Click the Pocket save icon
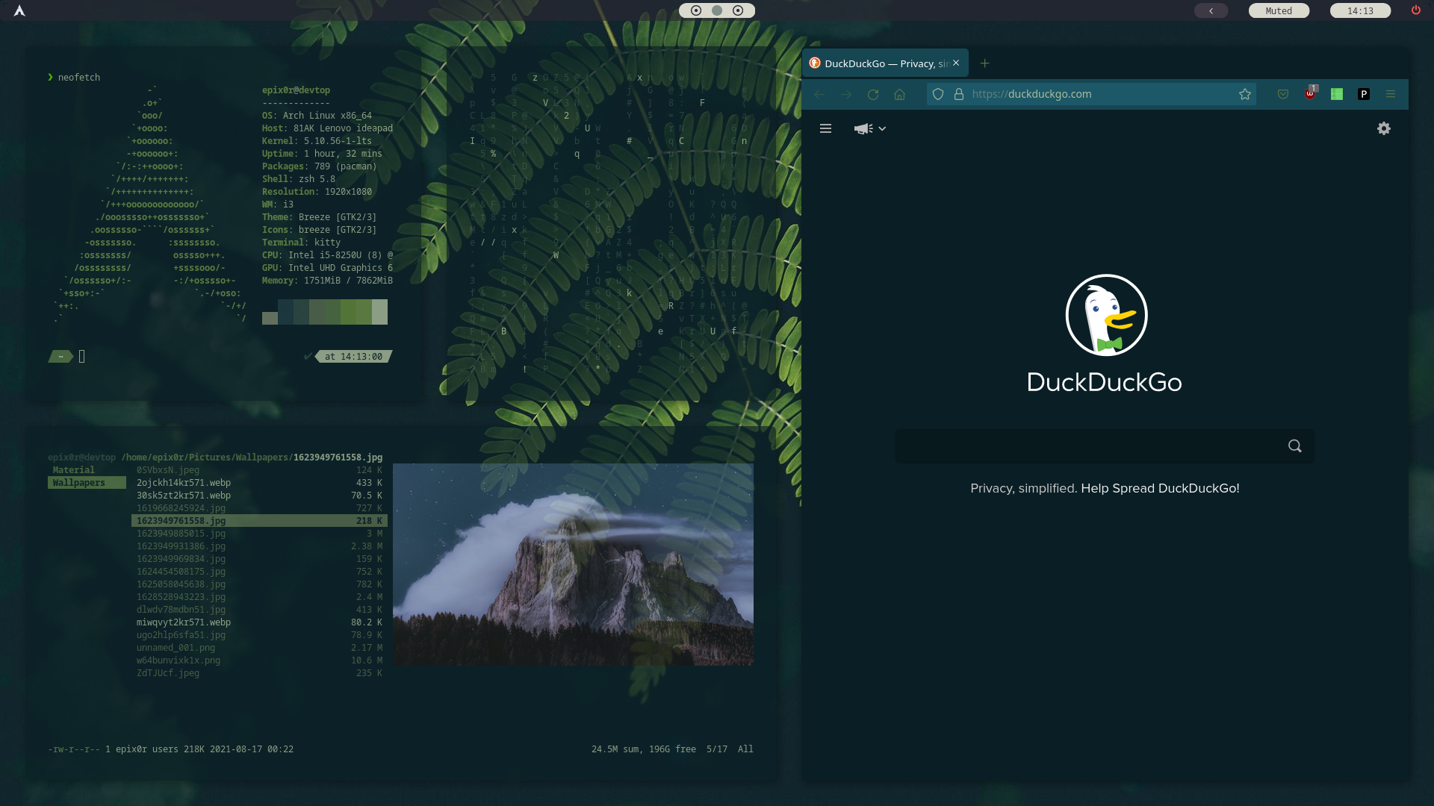Viewport: 1434px width, 806px height. [1283, 94]
